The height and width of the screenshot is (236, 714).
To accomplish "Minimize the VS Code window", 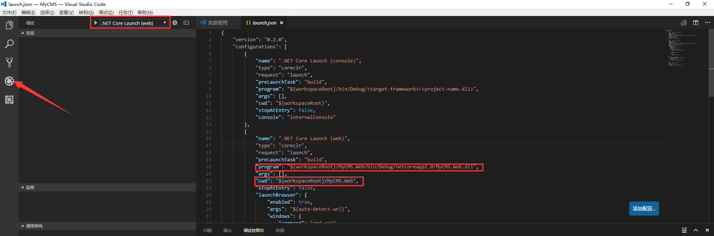I will [x=671, y=4].
